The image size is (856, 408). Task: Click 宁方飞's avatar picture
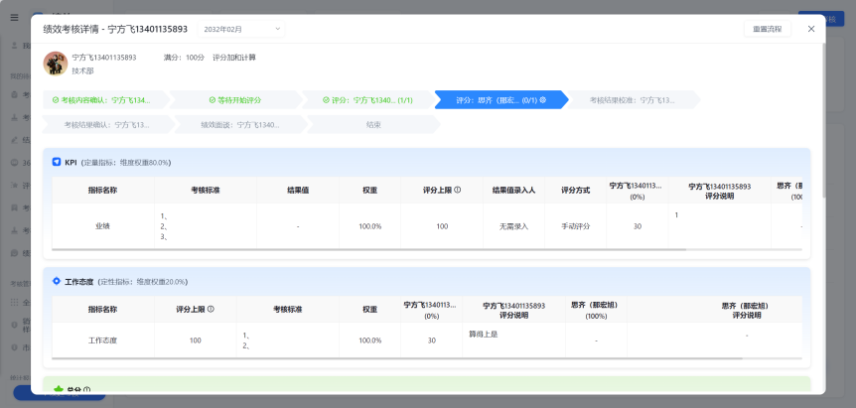56,64
